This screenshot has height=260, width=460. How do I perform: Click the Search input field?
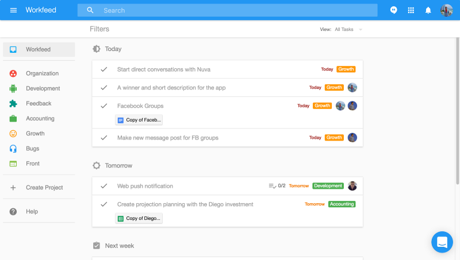(x=227, y=10)
